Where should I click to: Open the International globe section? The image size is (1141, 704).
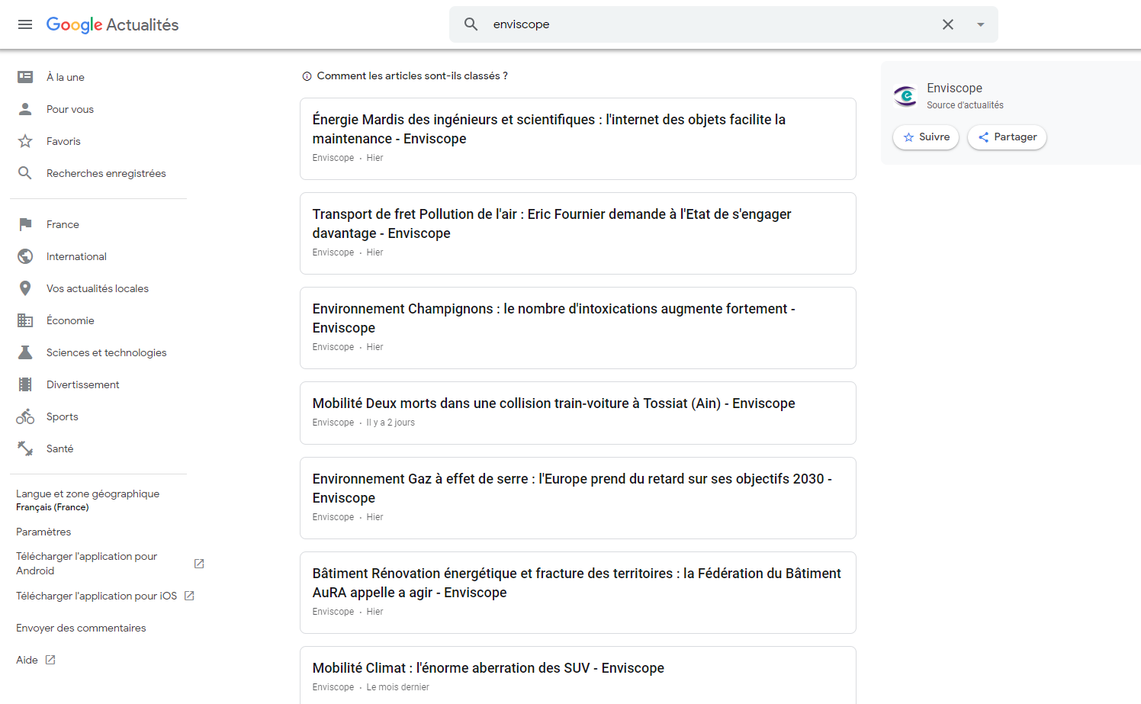pos(76,256)
